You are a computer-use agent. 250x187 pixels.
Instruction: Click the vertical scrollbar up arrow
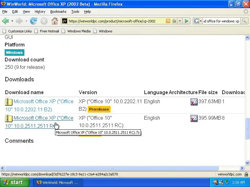point(247,38)
